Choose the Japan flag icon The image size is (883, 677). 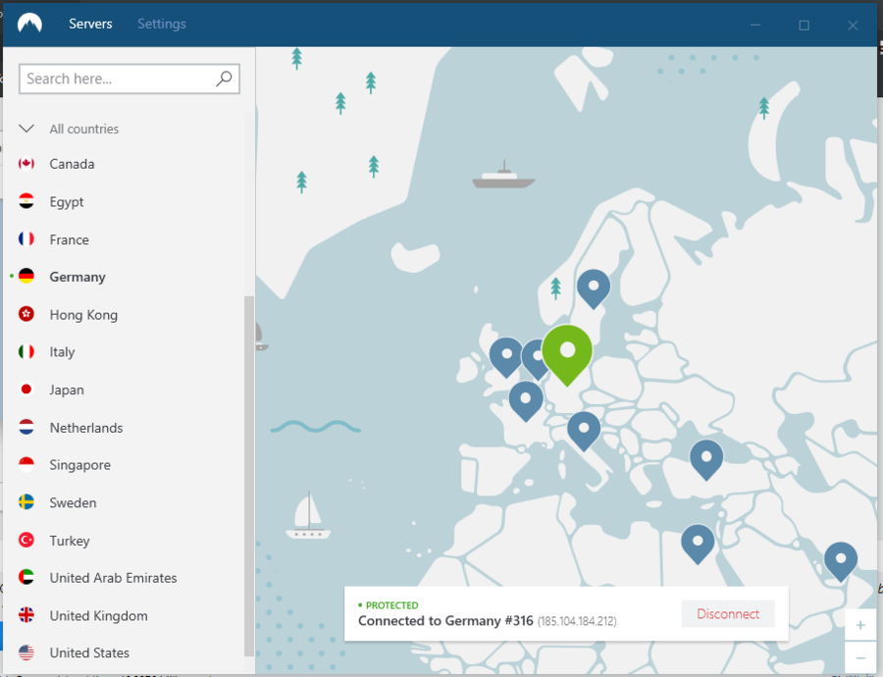[26, 390]
